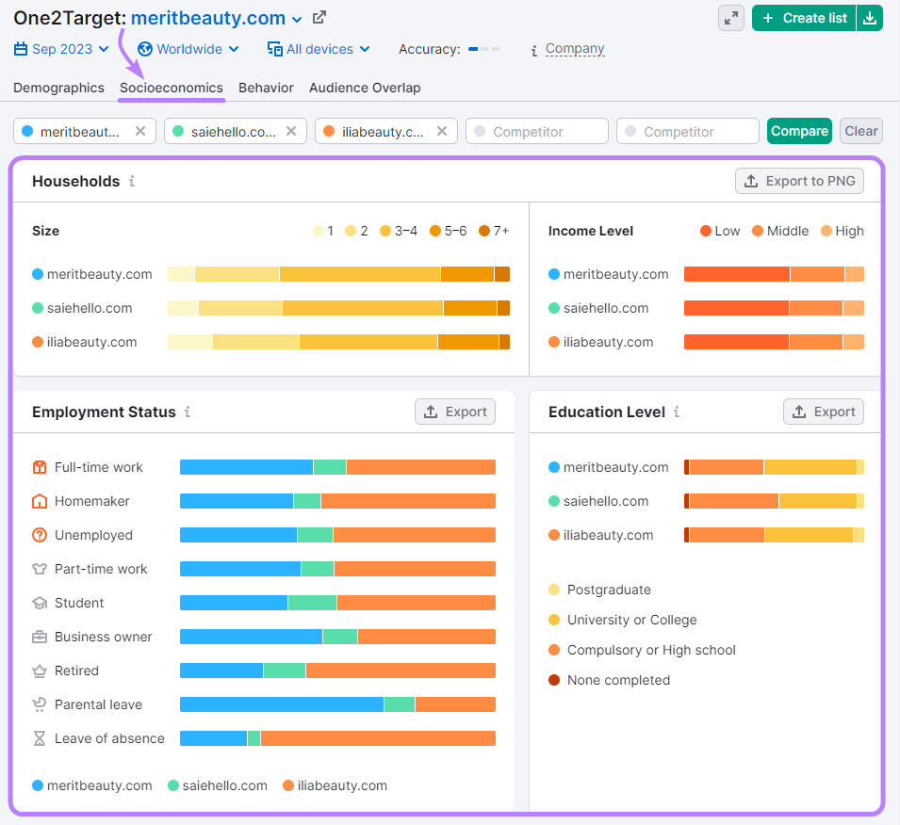Open the All devices dropdown
The width and height of the screenshot is (900, 825).
[318, 49]
